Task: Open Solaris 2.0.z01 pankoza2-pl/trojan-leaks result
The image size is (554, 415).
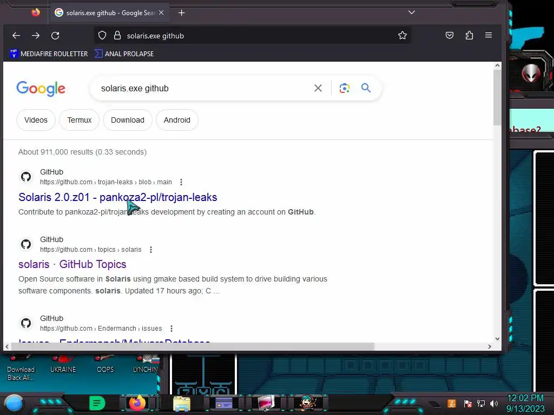Action: [x=117, y=197]
